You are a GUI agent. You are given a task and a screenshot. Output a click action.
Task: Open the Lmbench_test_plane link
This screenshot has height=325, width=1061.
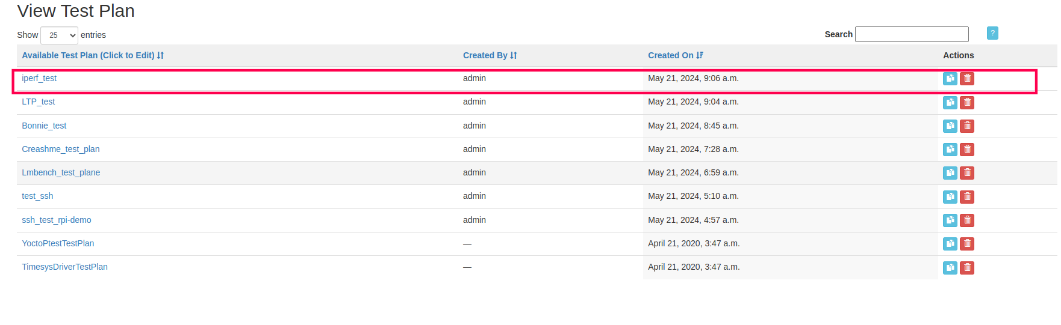coord(61,172)
